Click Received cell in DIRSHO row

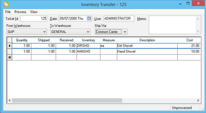(66, 46)
